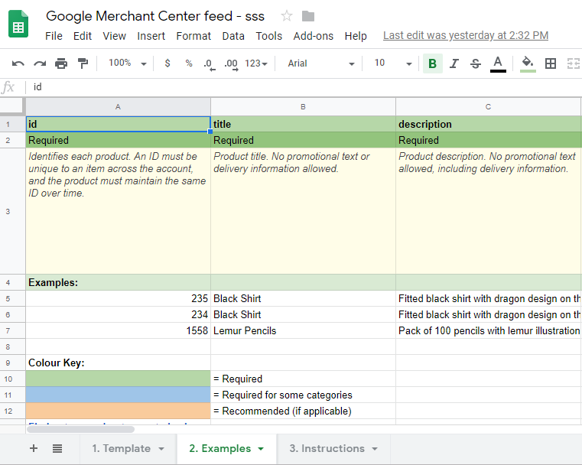Screen dimensions: 582x465
Task: Format as percent
Action: tap(189, 63)
